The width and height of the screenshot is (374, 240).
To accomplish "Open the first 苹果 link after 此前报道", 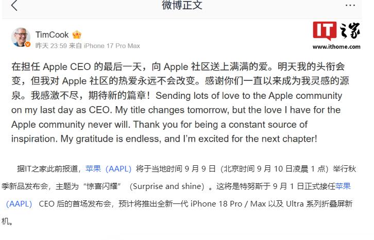I will point(93,168).
